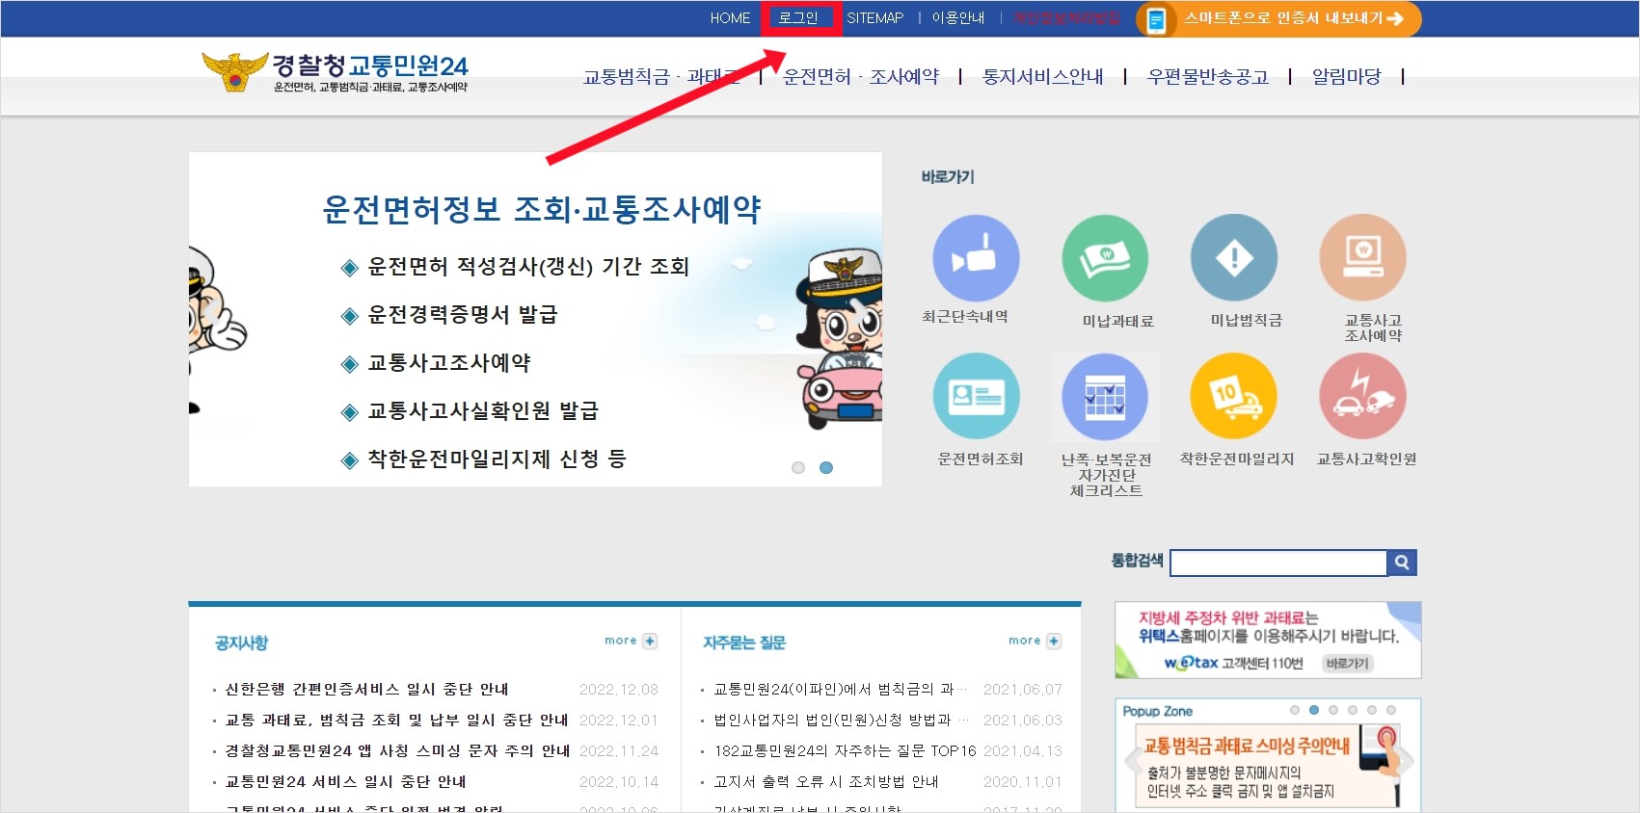The image size is (1640, 813).
Task: Click the 경찰청교통민원24 logo
Action: point(335,72)
